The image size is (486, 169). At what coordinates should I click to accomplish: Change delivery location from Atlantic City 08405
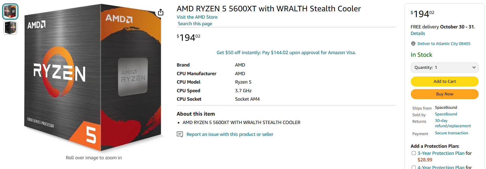444,44
